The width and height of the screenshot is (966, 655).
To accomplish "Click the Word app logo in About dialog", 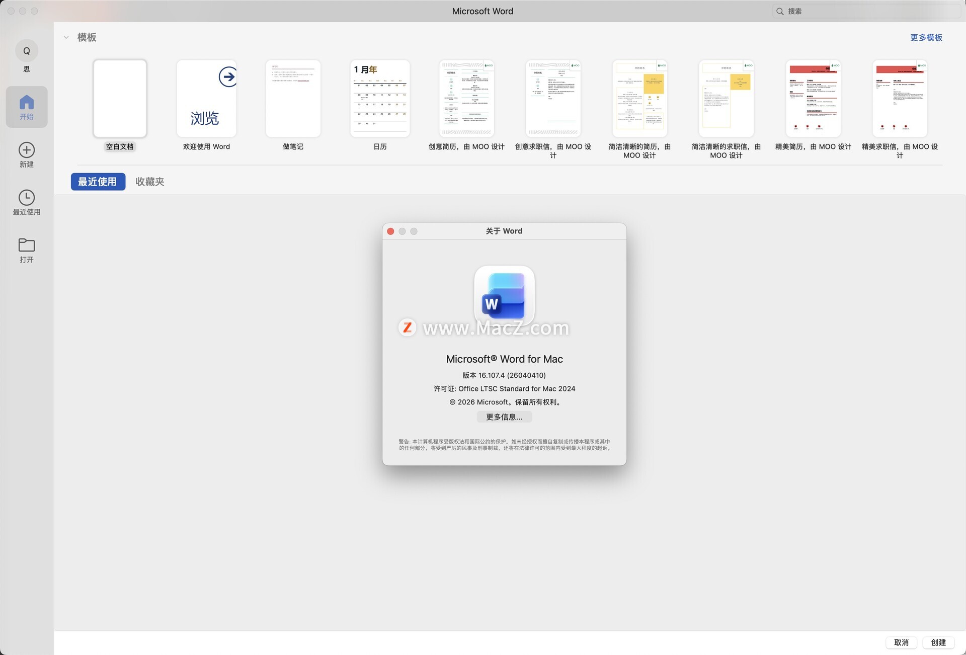I will tap(504, 296).
